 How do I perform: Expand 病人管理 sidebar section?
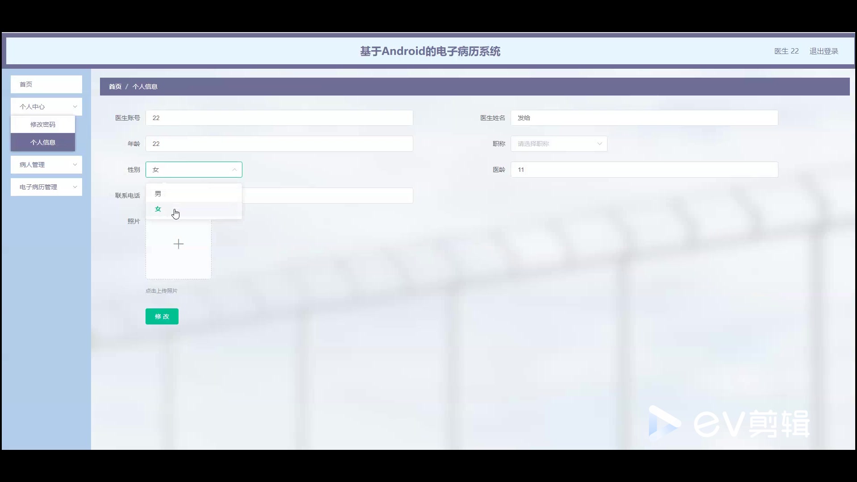pos(46,164)
